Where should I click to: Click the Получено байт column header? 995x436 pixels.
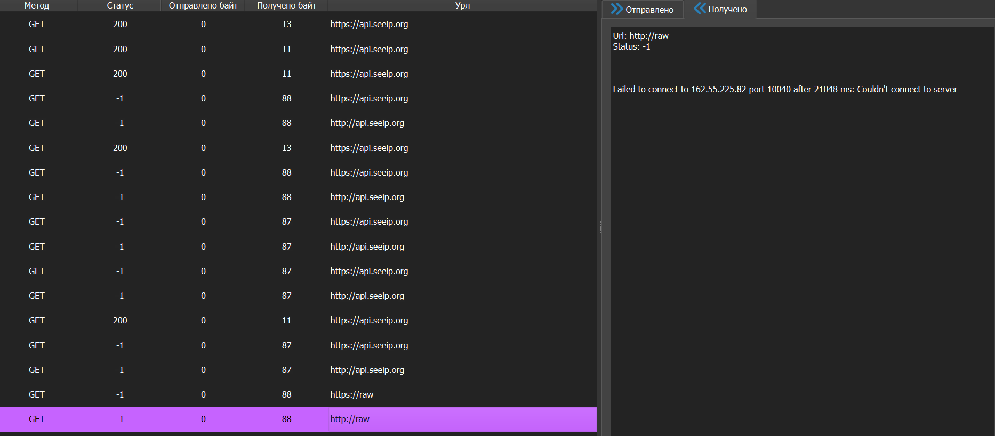286,5
